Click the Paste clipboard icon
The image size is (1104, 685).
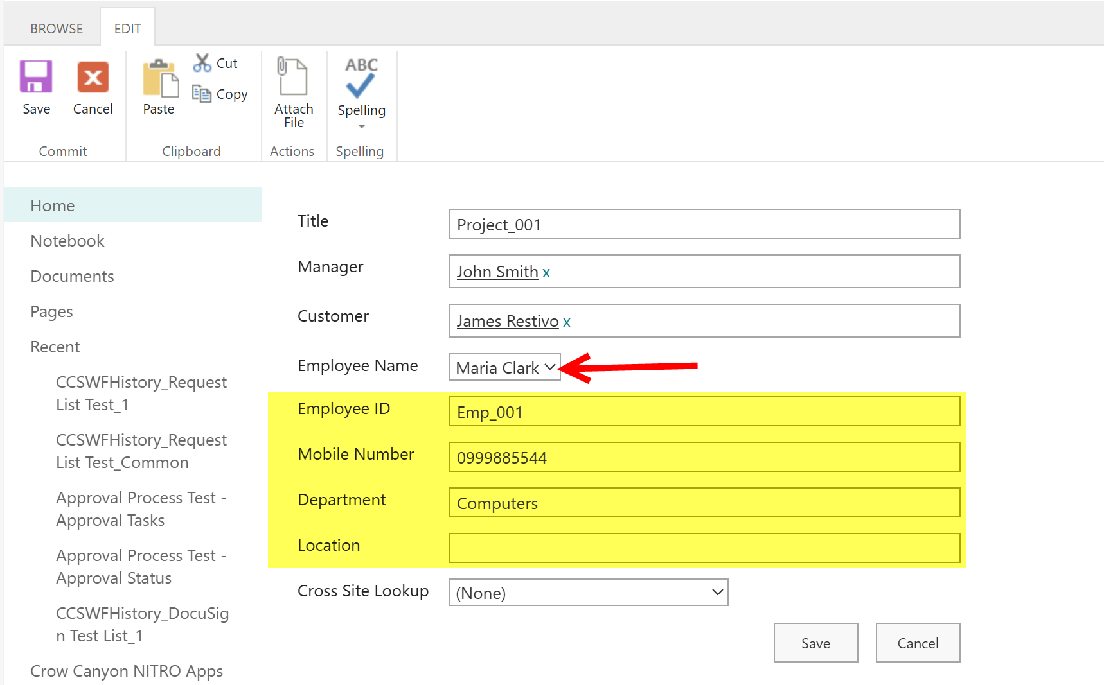160,78
